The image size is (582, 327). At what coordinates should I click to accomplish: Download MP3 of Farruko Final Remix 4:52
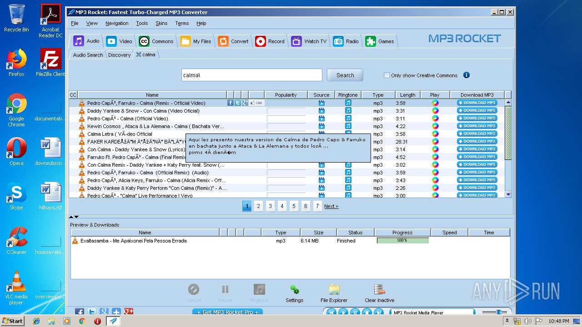click(x=477, y=157)
